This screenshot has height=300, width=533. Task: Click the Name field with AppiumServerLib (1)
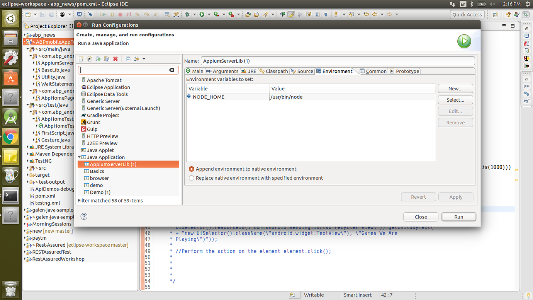338,61
